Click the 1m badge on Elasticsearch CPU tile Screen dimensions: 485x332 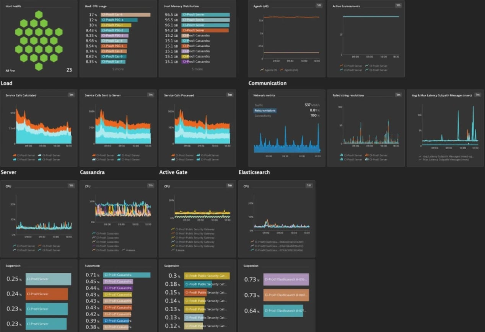(309, 185)
